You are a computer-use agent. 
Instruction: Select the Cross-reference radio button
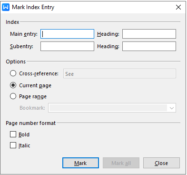(x=13, y=73)
